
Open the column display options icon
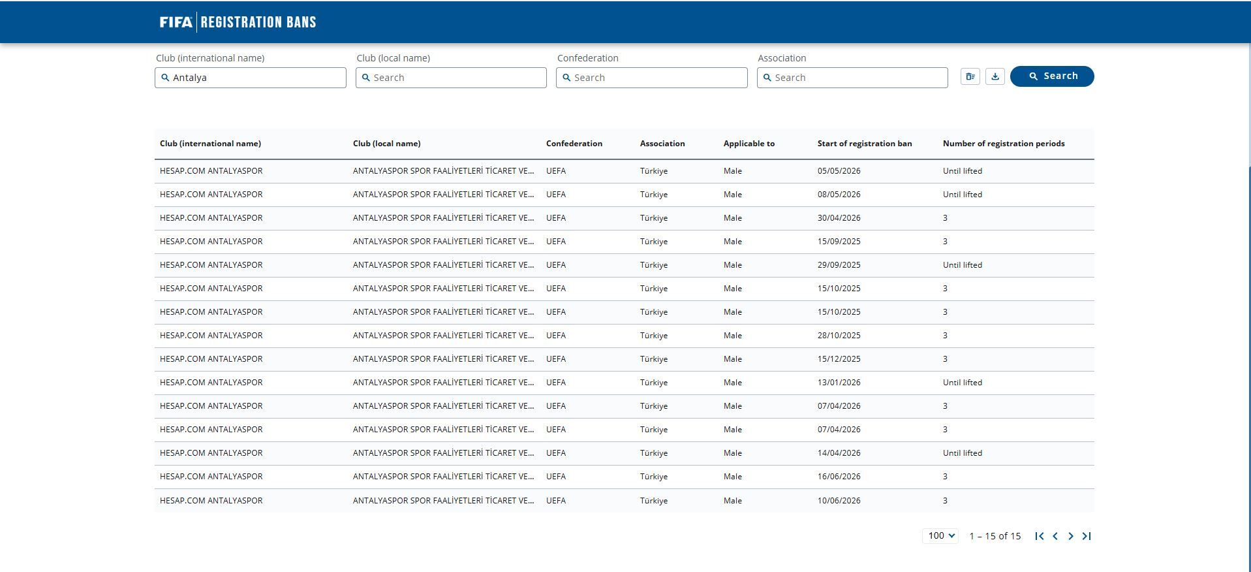[970, 76]
